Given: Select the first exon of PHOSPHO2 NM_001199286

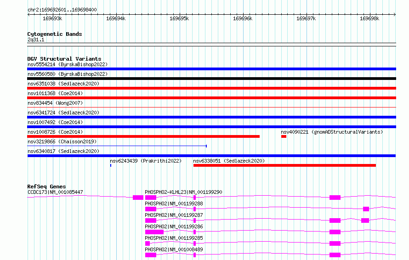Looking at the screenshot, I should tap(154, 232).
